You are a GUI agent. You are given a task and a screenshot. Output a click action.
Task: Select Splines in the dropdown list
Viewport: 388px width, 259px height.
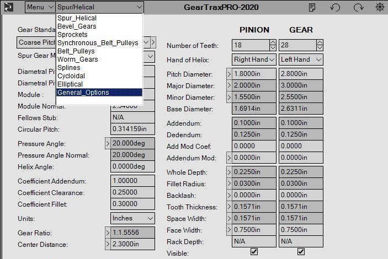tap(99, 67)
